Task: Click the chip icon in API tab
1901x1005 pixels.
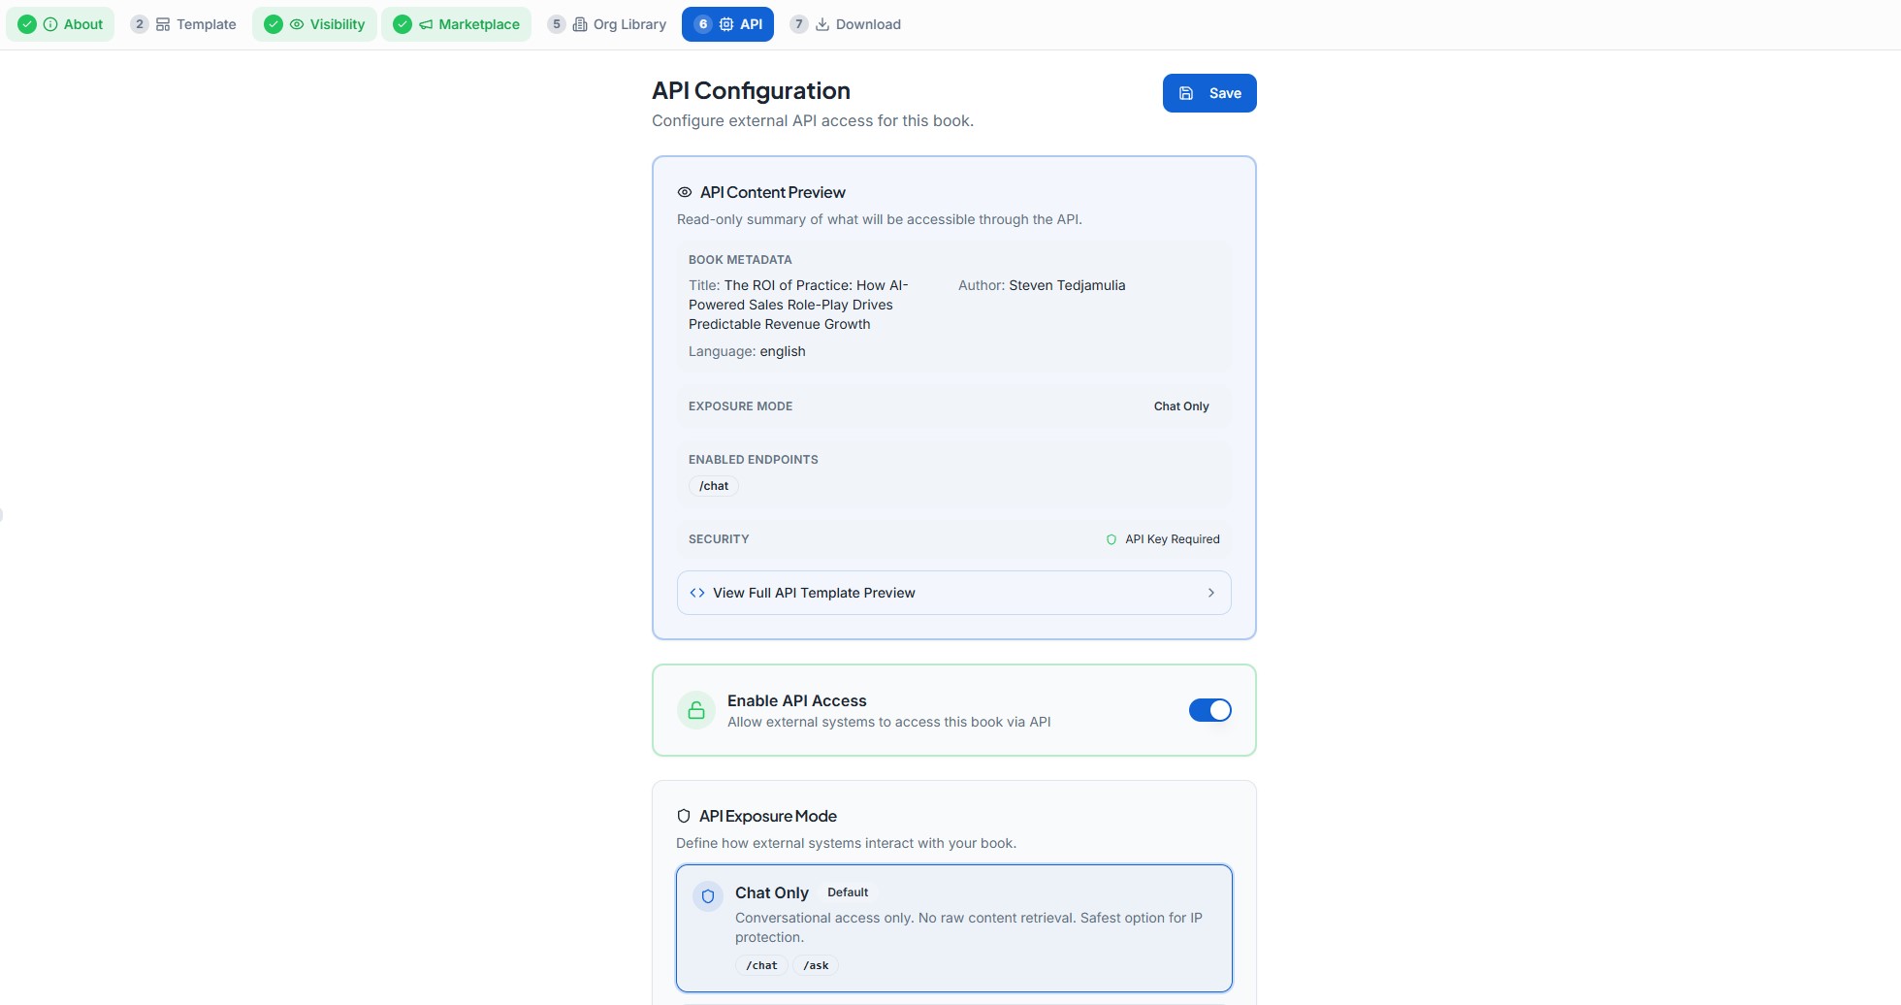Action: [x=726, y=24]
